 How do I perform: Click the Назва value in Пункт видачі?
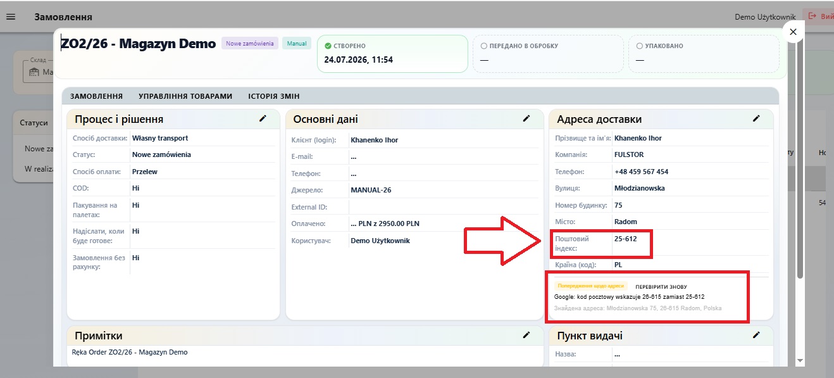(618, 355)
